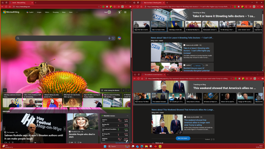Collapse the Bing homepage news strip chevron

click(x=5, y=90)
